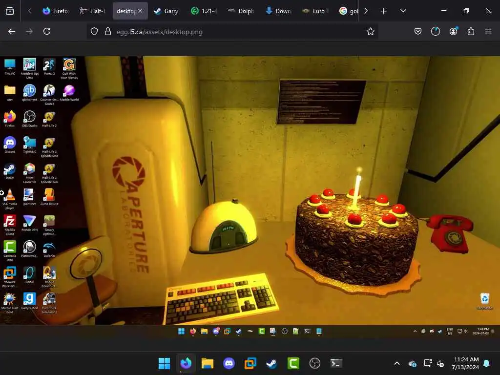Click Garry's Mod icon in desktop image

pos(29,301)
